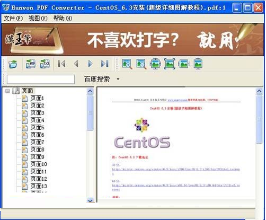Click the convert to RTF icon

pyautogui.click(x=31, y=64)
